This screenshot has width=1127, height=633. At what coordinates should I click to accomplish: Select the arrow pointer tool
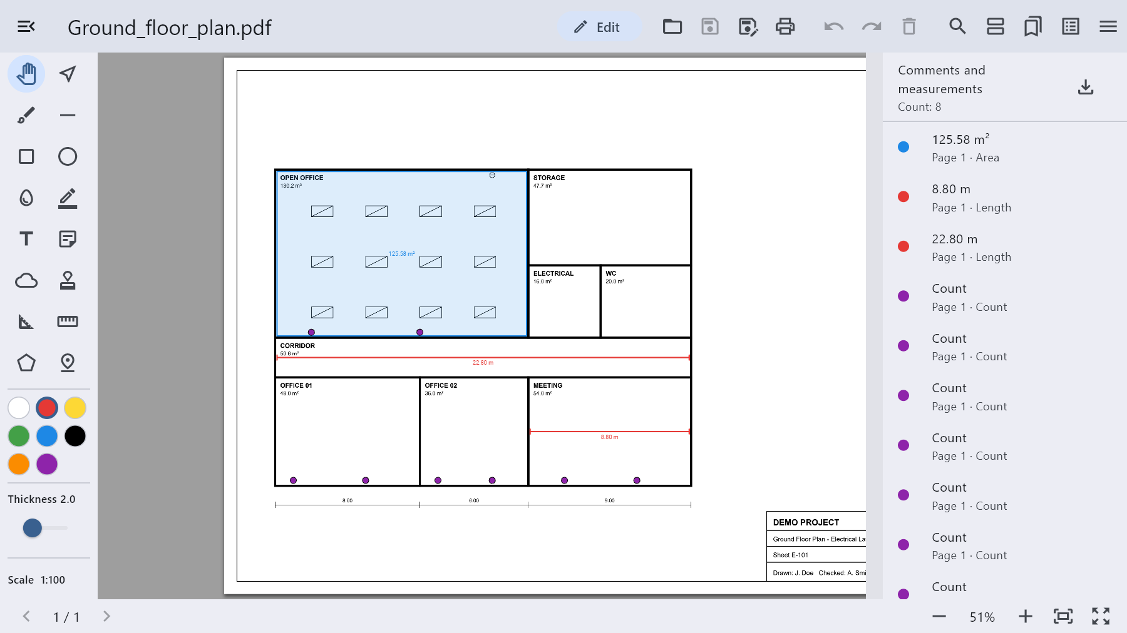coord(68,74)
